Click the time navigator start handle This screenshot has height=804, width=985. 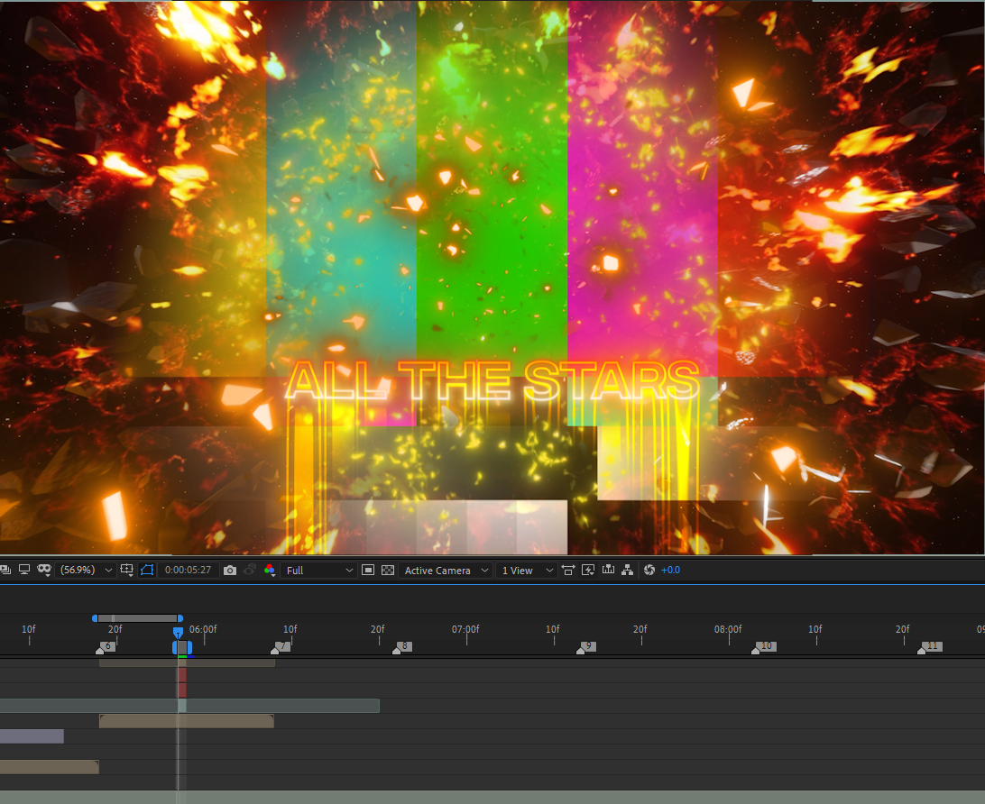(x=95, y=618)
